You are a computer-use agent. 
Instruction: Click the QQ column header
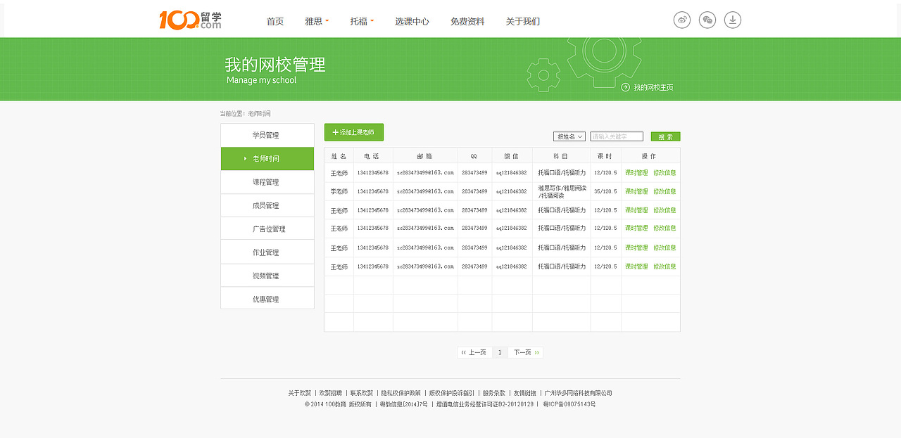[474, 156]
